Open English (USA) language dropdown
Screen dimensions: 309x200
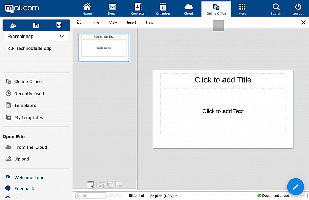click(x=164, y=196)
